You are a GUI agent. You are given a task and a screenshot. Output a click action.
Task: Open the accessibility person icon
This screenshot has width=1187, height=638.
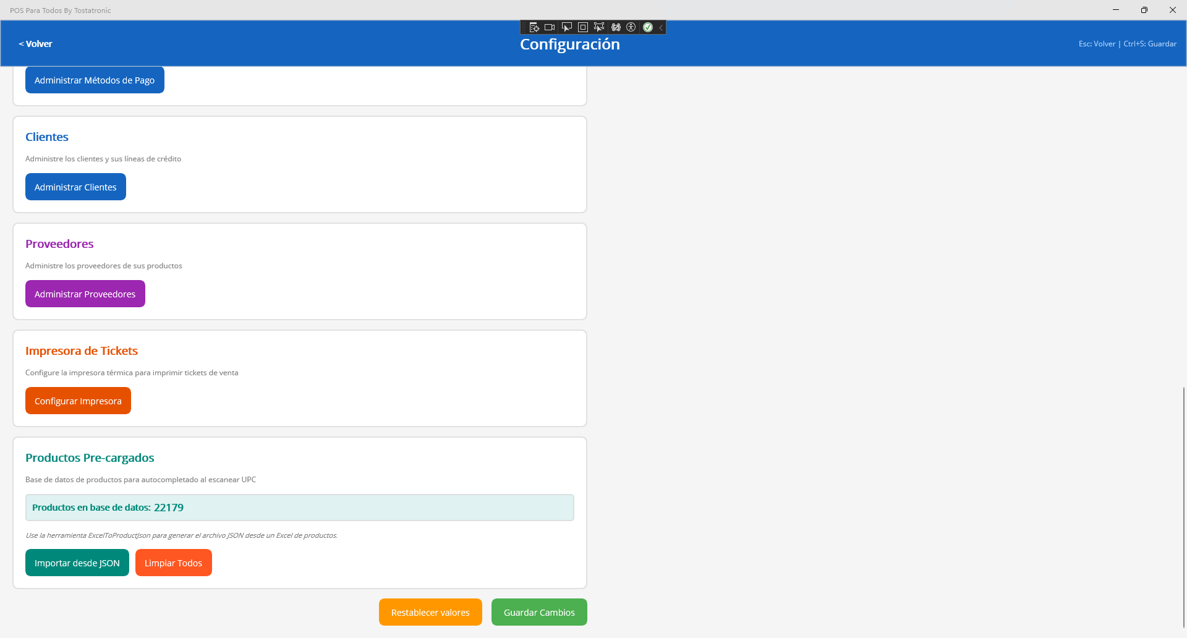coord(631,27)
